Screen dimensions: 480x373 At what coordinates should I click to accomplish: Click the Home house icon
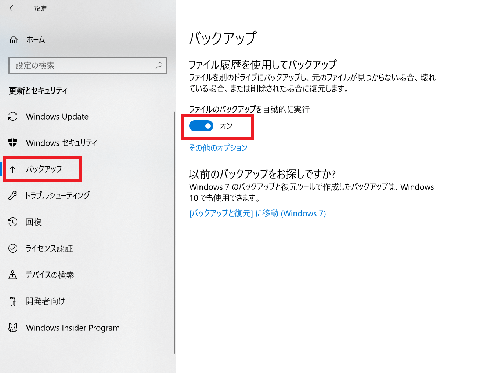(x=14, y=40)
